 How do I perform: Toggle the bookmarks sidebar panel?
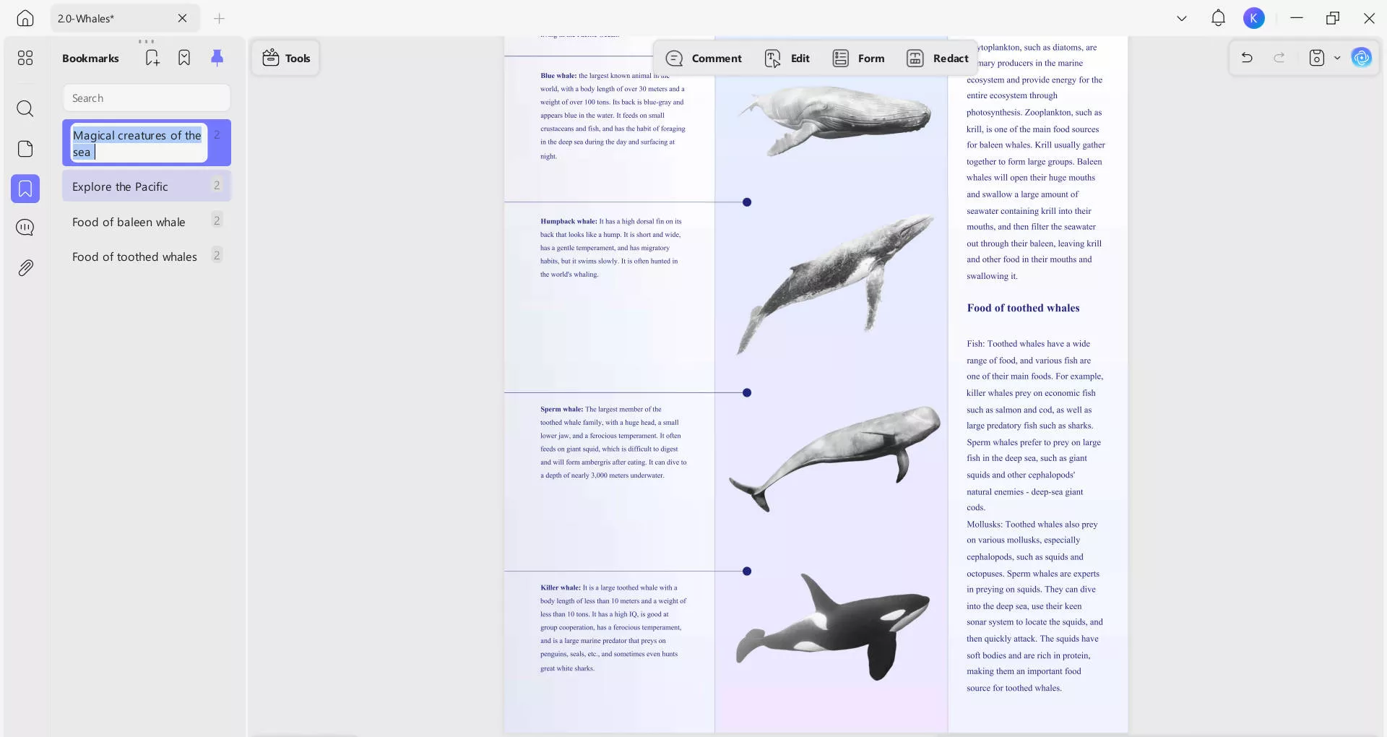pyautogui.click(x=25, y=189)
